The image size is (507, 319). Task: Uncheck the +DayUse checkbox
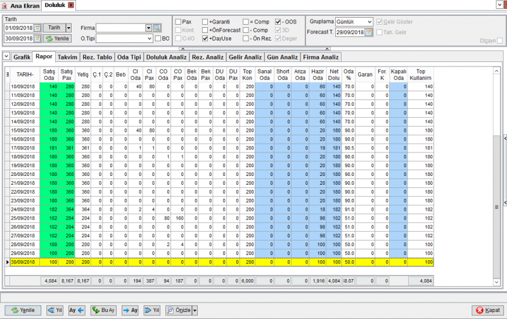(x=205, y=39)
